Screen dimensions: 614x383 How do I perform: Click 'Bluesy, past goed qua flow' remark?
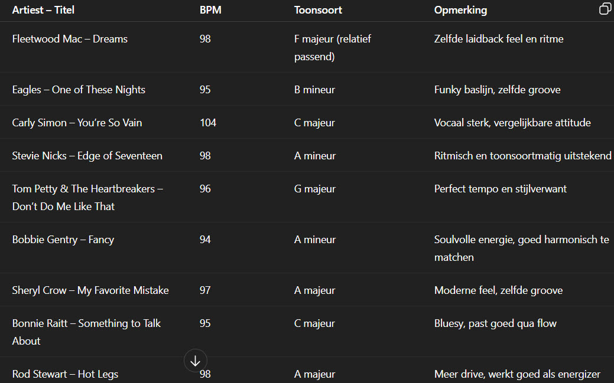click(x=495, y=323)
